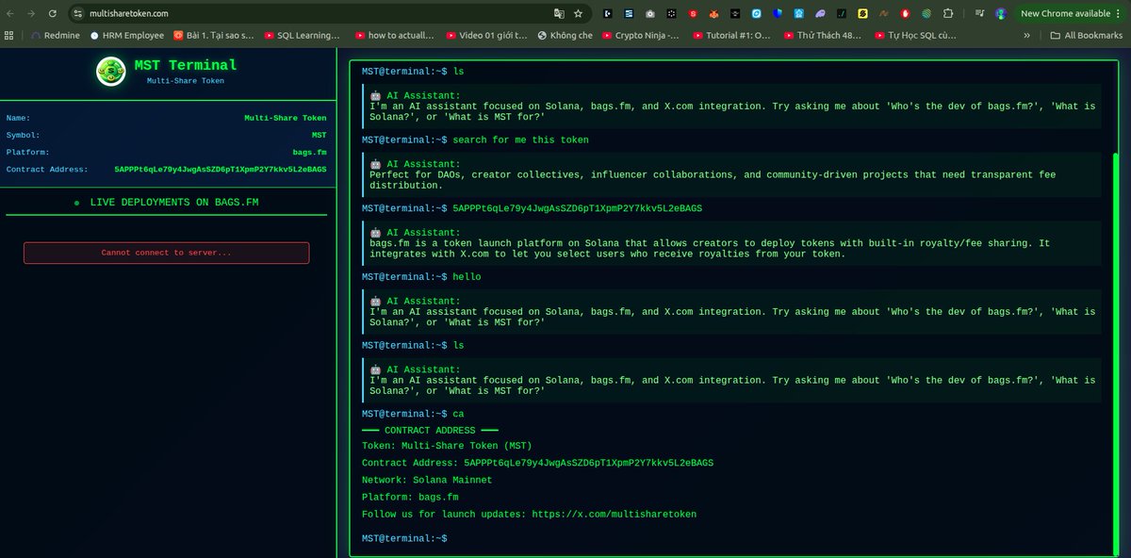The width and height of the screenshot is (1131, 558).
Task: Open the All Bookmarks folder
Action: click(x=1087, y=35)
